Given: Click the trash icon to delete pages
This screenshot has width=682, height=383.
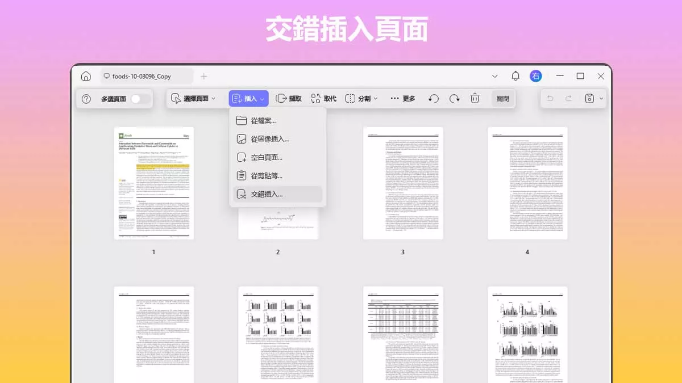Looking at the screenshot, I should tap(475, 98).
